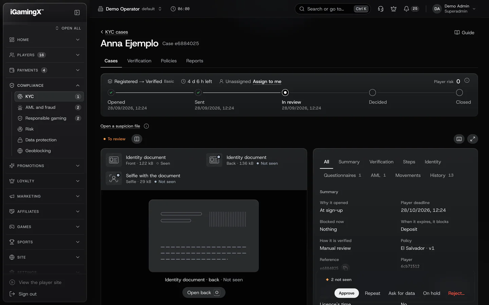Toggle split view layout icon
This screenshot has width=489, height=305.
click(x=137, y=139)
